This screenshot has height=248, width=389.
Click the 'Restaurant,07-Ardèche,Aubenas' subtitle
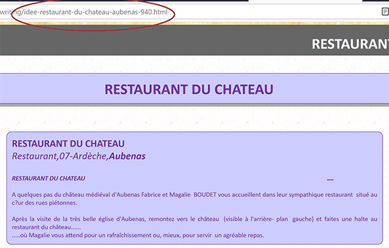(x=78, y=156)
